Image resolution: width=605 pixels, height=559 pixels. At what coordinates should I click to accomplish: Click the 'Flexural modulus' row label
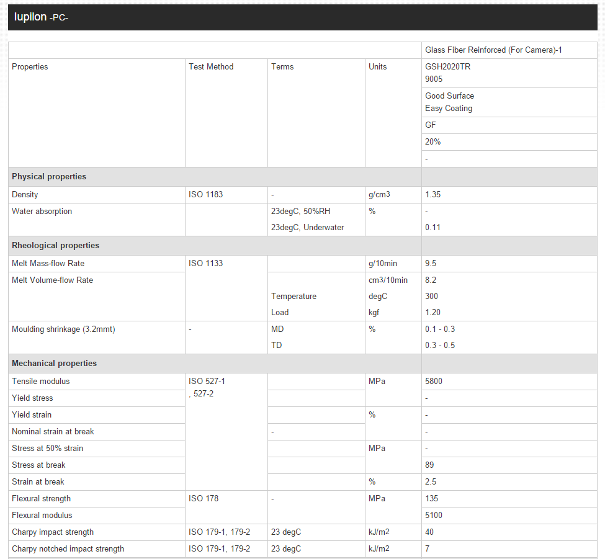pyautogui.click(x=42, y=516)
